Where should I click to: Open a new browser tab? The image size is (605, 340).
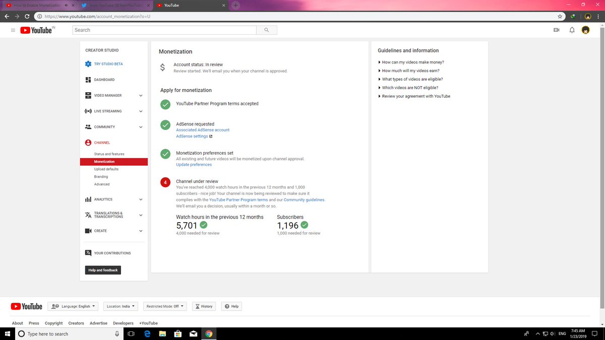236,5
